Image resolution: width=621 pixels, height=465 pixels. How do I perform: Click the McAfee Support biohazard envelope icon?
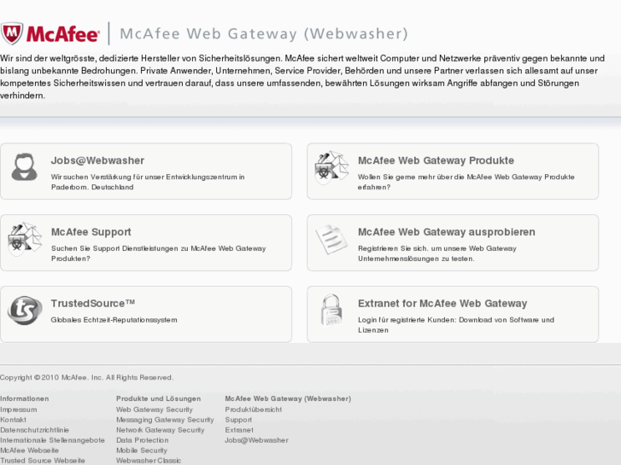click(25, 238)
